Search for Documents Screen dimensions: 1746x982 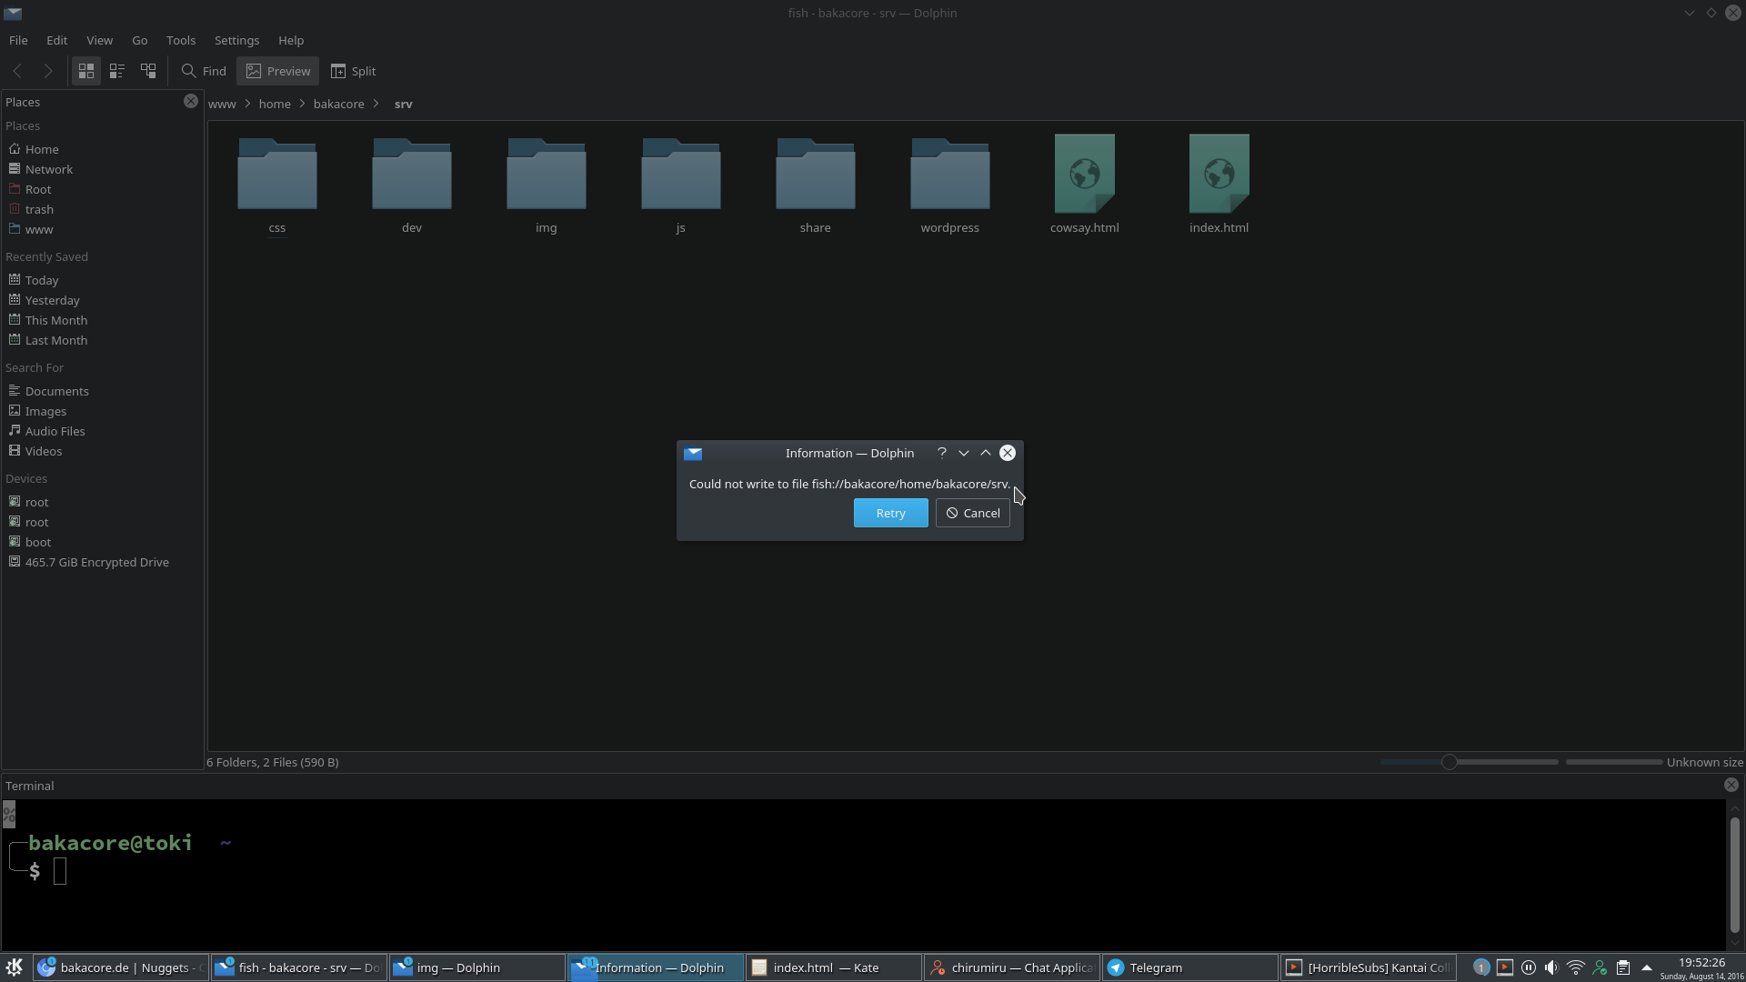[102, 391]
